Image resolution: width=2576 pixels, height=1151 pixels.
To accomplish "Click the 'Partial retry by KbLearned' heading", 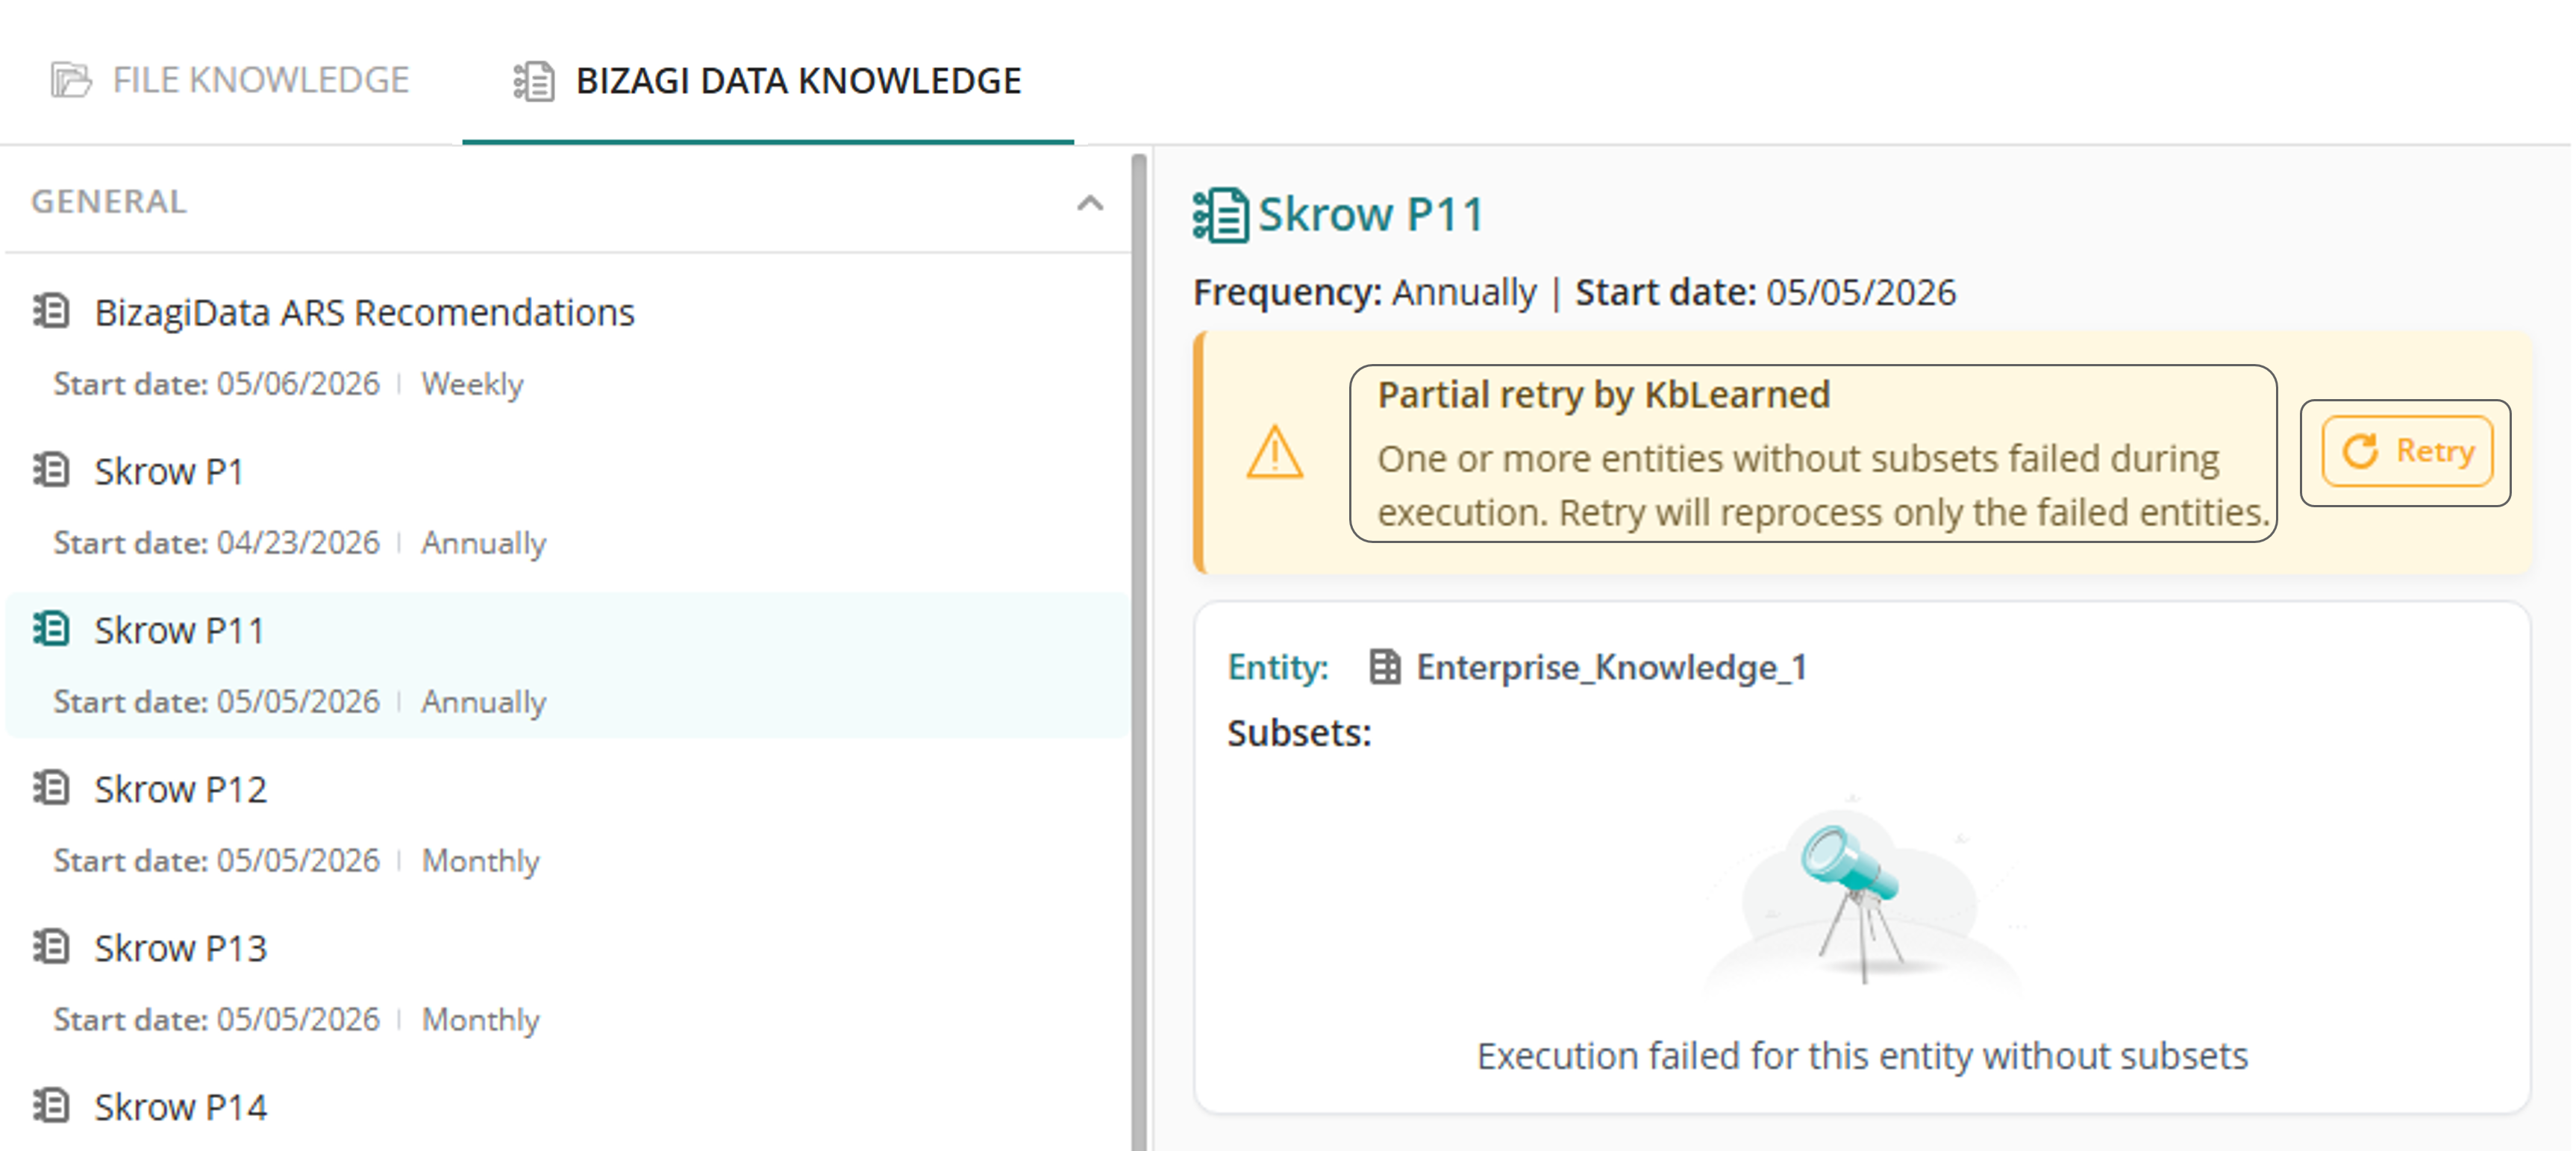I will click(x=1604, y=395).
